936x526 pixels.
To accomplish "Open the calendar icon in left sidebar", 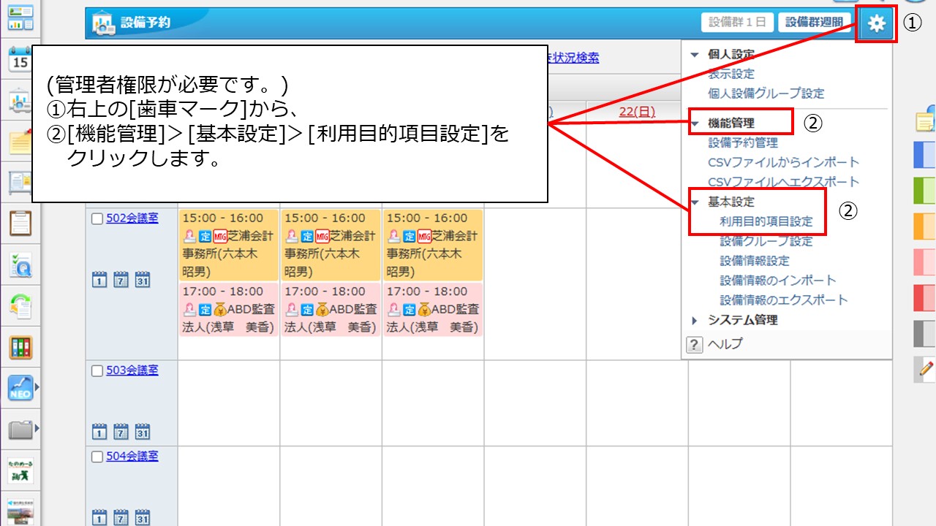I will 20,60.
